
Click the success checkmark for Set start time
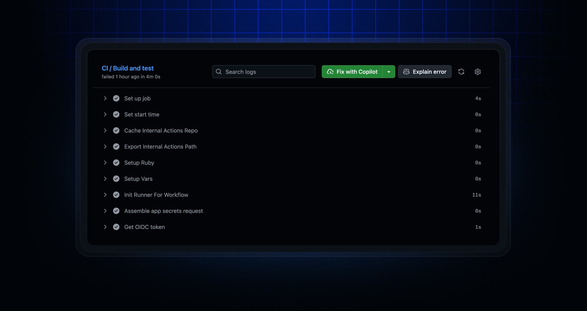click(x=116, y=114)
